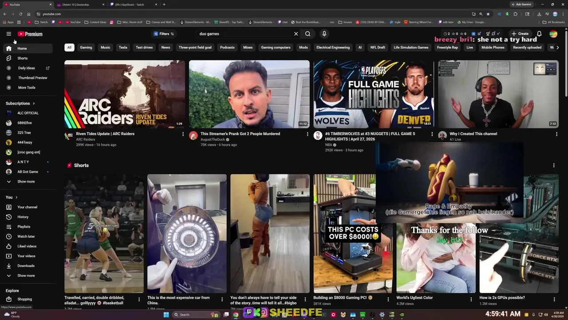568x320 pixels.
Task: Open the 'Why I Created This channel' title
Action: (x=473, y=134)
